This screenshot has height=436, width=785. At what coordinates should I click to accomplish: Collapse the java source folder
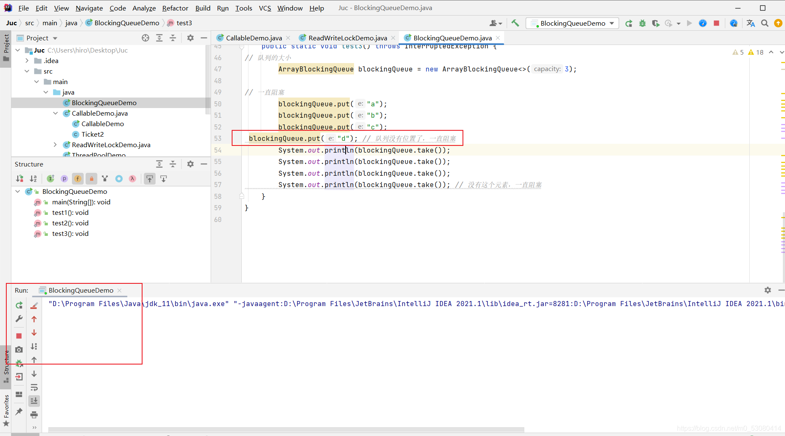click(46, 92)
